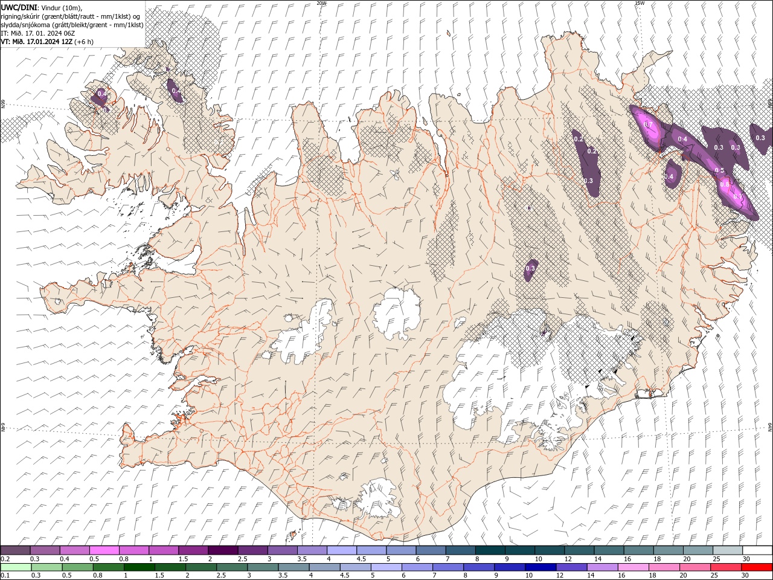
Task: Click the '0.8' precipitation value on the map
Action: click(724, 184)
